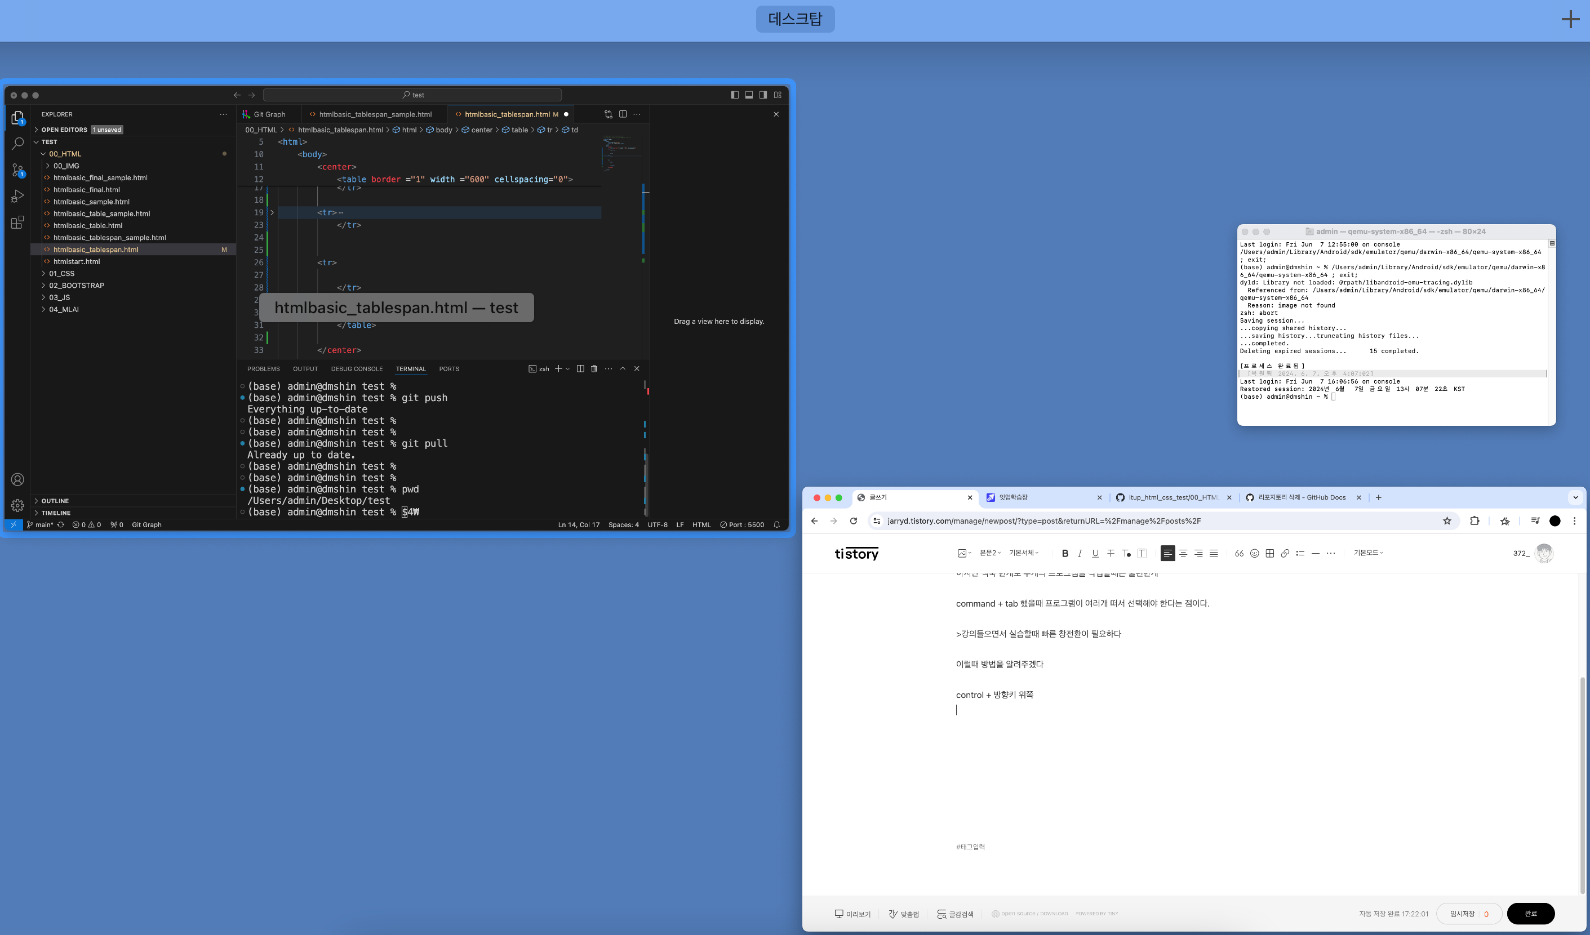This screenshot has width=1590, height=935.
Task: Switch to the PROBLEMS panel tab
Action: coord(263,369)
